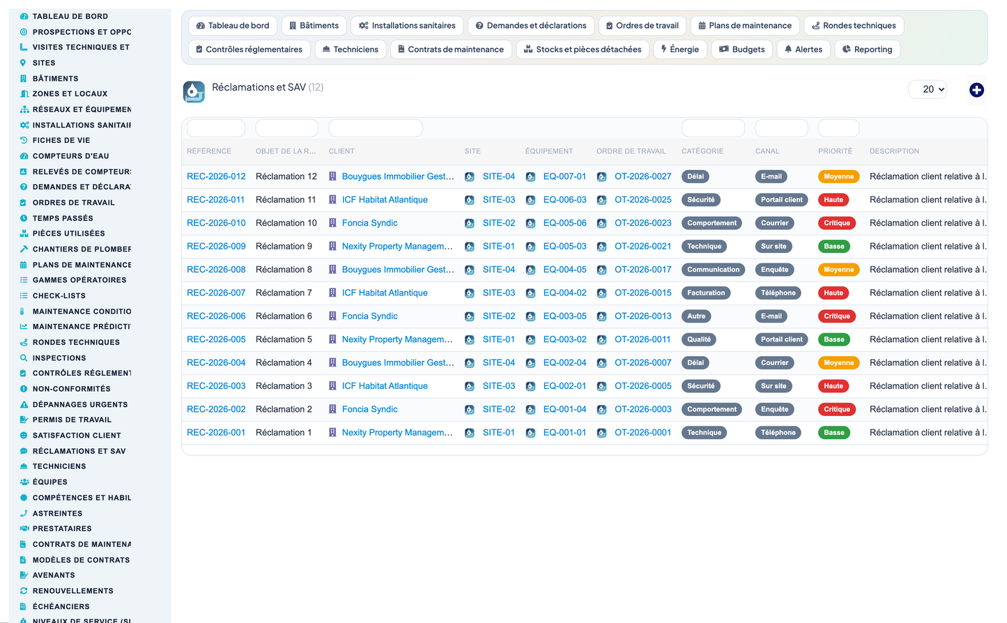This screenshot has width=1007, height=623.
Task: Open Compteurs d'eau sidebar icon
Action: tap(24, 156)
